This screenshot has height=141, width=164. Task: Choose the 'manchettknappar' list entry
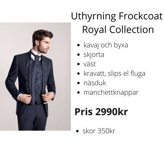pyautogui.click(x=111, y=92)
